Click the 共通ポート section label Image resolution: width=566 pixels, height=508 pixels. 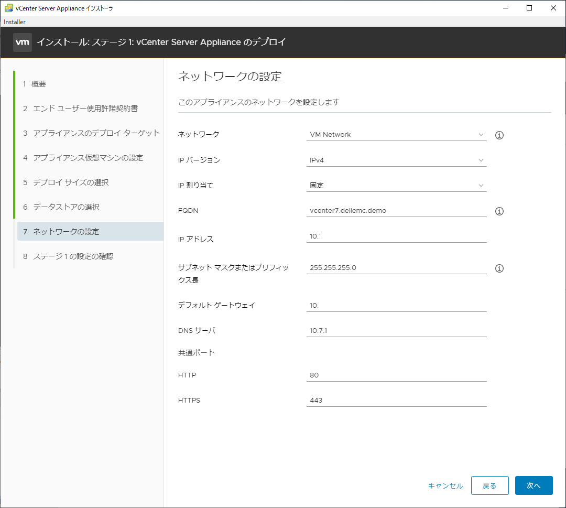click(x=197, y=353)
